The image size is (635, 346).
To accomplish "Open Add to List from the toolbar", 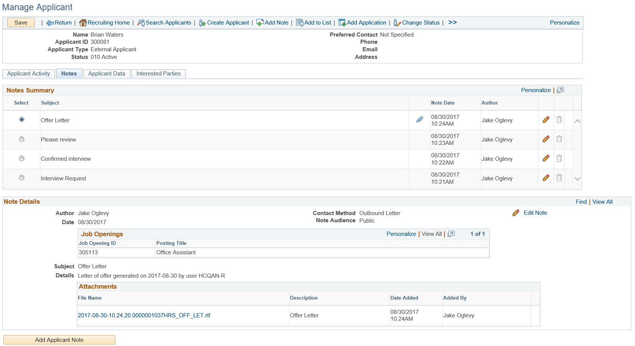I will click(x=300, y=23).
